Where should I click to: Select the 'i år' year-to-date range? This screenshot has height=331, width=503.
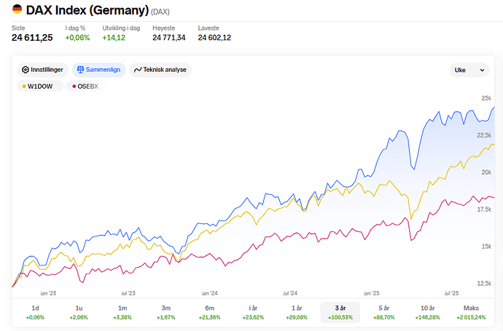253,312
